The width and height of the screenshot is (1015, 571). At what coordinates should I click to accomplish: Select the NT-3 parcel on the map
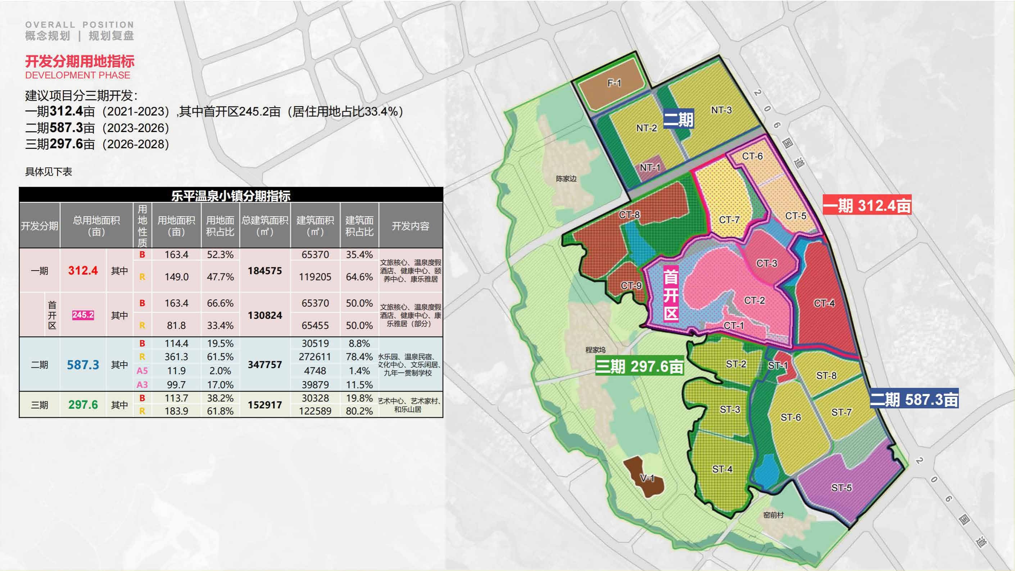721,110
